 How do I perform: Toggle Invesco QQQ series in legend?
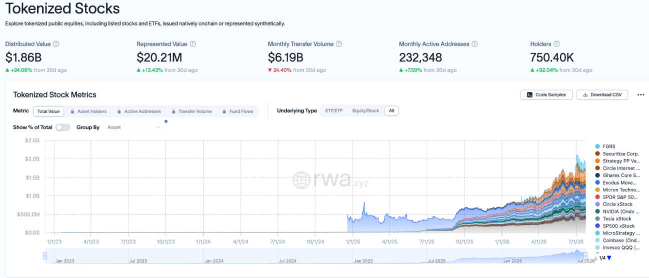pyautogui.click(x=617, y=247)
